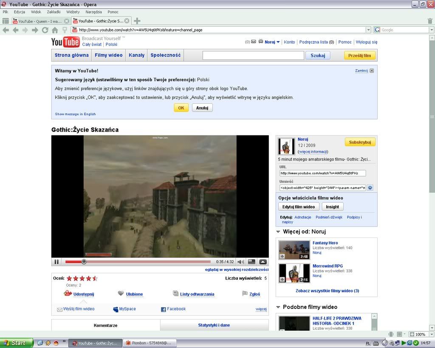
Task: Add Fantasy Hero to quick list plus icon
Action: click(x=282, y=256)
